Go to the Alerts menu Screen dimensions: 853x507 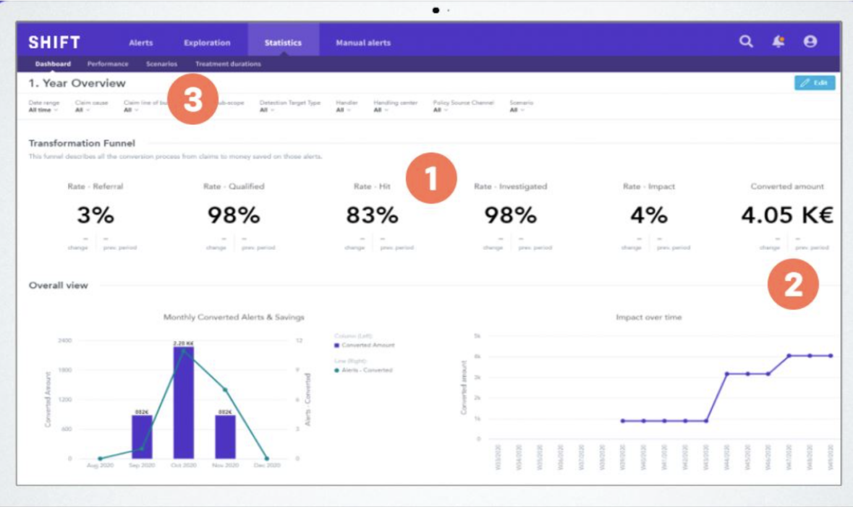(x=141, y=43)
